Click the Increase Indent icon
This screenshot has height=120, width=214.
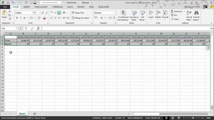click(x=68, y=18)
